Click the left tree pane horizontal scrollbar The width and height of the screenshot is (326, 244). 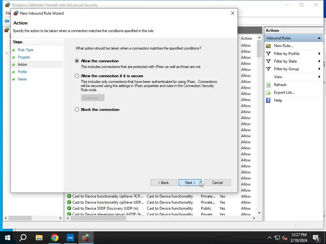pyautogui.click(x=20, y=218)
